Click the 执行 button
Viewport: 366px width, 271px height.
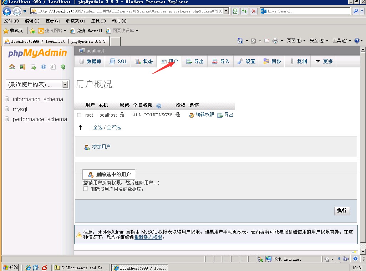click(x=342, y=210)
